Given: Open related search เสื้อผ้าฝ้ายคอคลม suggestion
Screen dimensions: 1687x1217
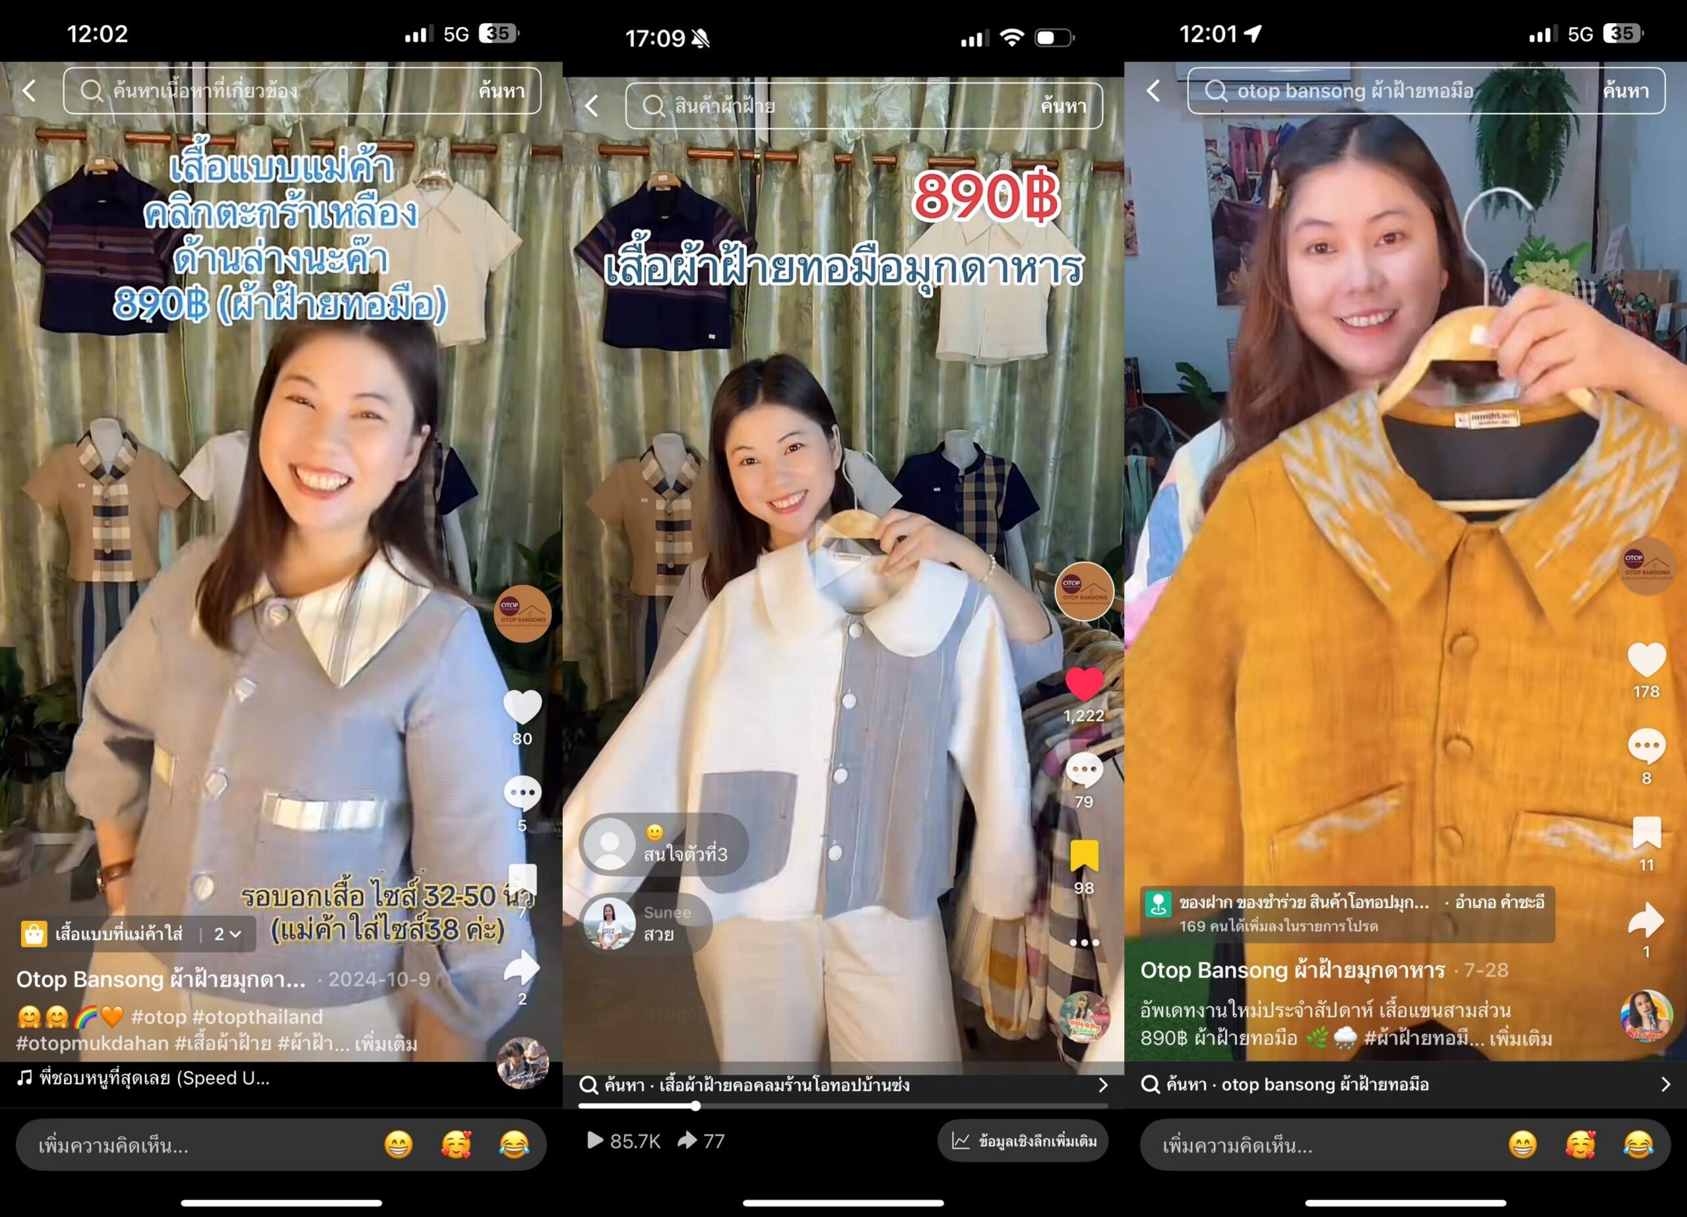Looking at the screenshot, I should click(757, 1085).
